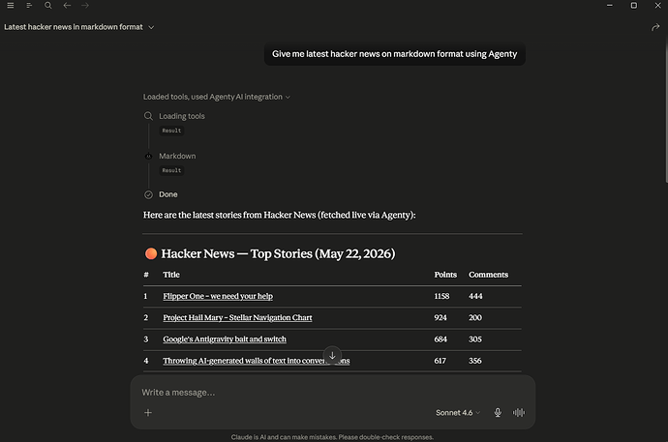Toggle the sidebar panel icon
Viewport: 668px width, 442px height.
(x=29, y=6)
